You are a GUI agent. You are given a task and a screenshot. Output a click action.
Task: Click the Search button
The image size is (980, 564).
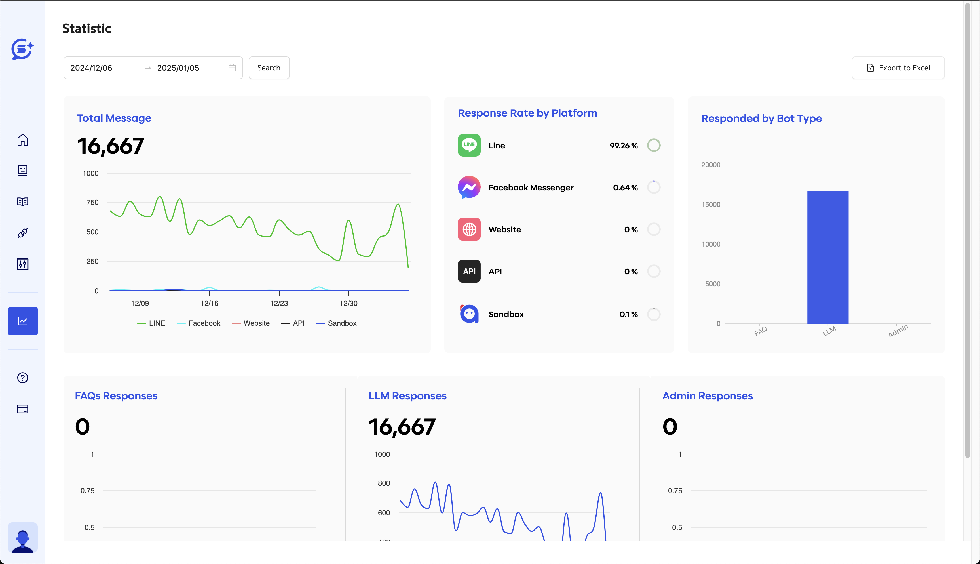(269, 67)
